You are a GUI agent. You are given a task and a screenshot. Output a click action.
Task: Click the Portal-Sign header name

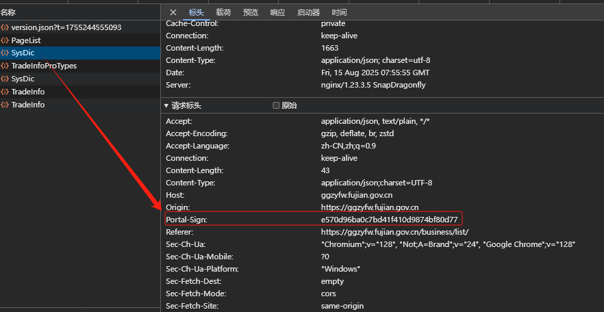point(186,220)
